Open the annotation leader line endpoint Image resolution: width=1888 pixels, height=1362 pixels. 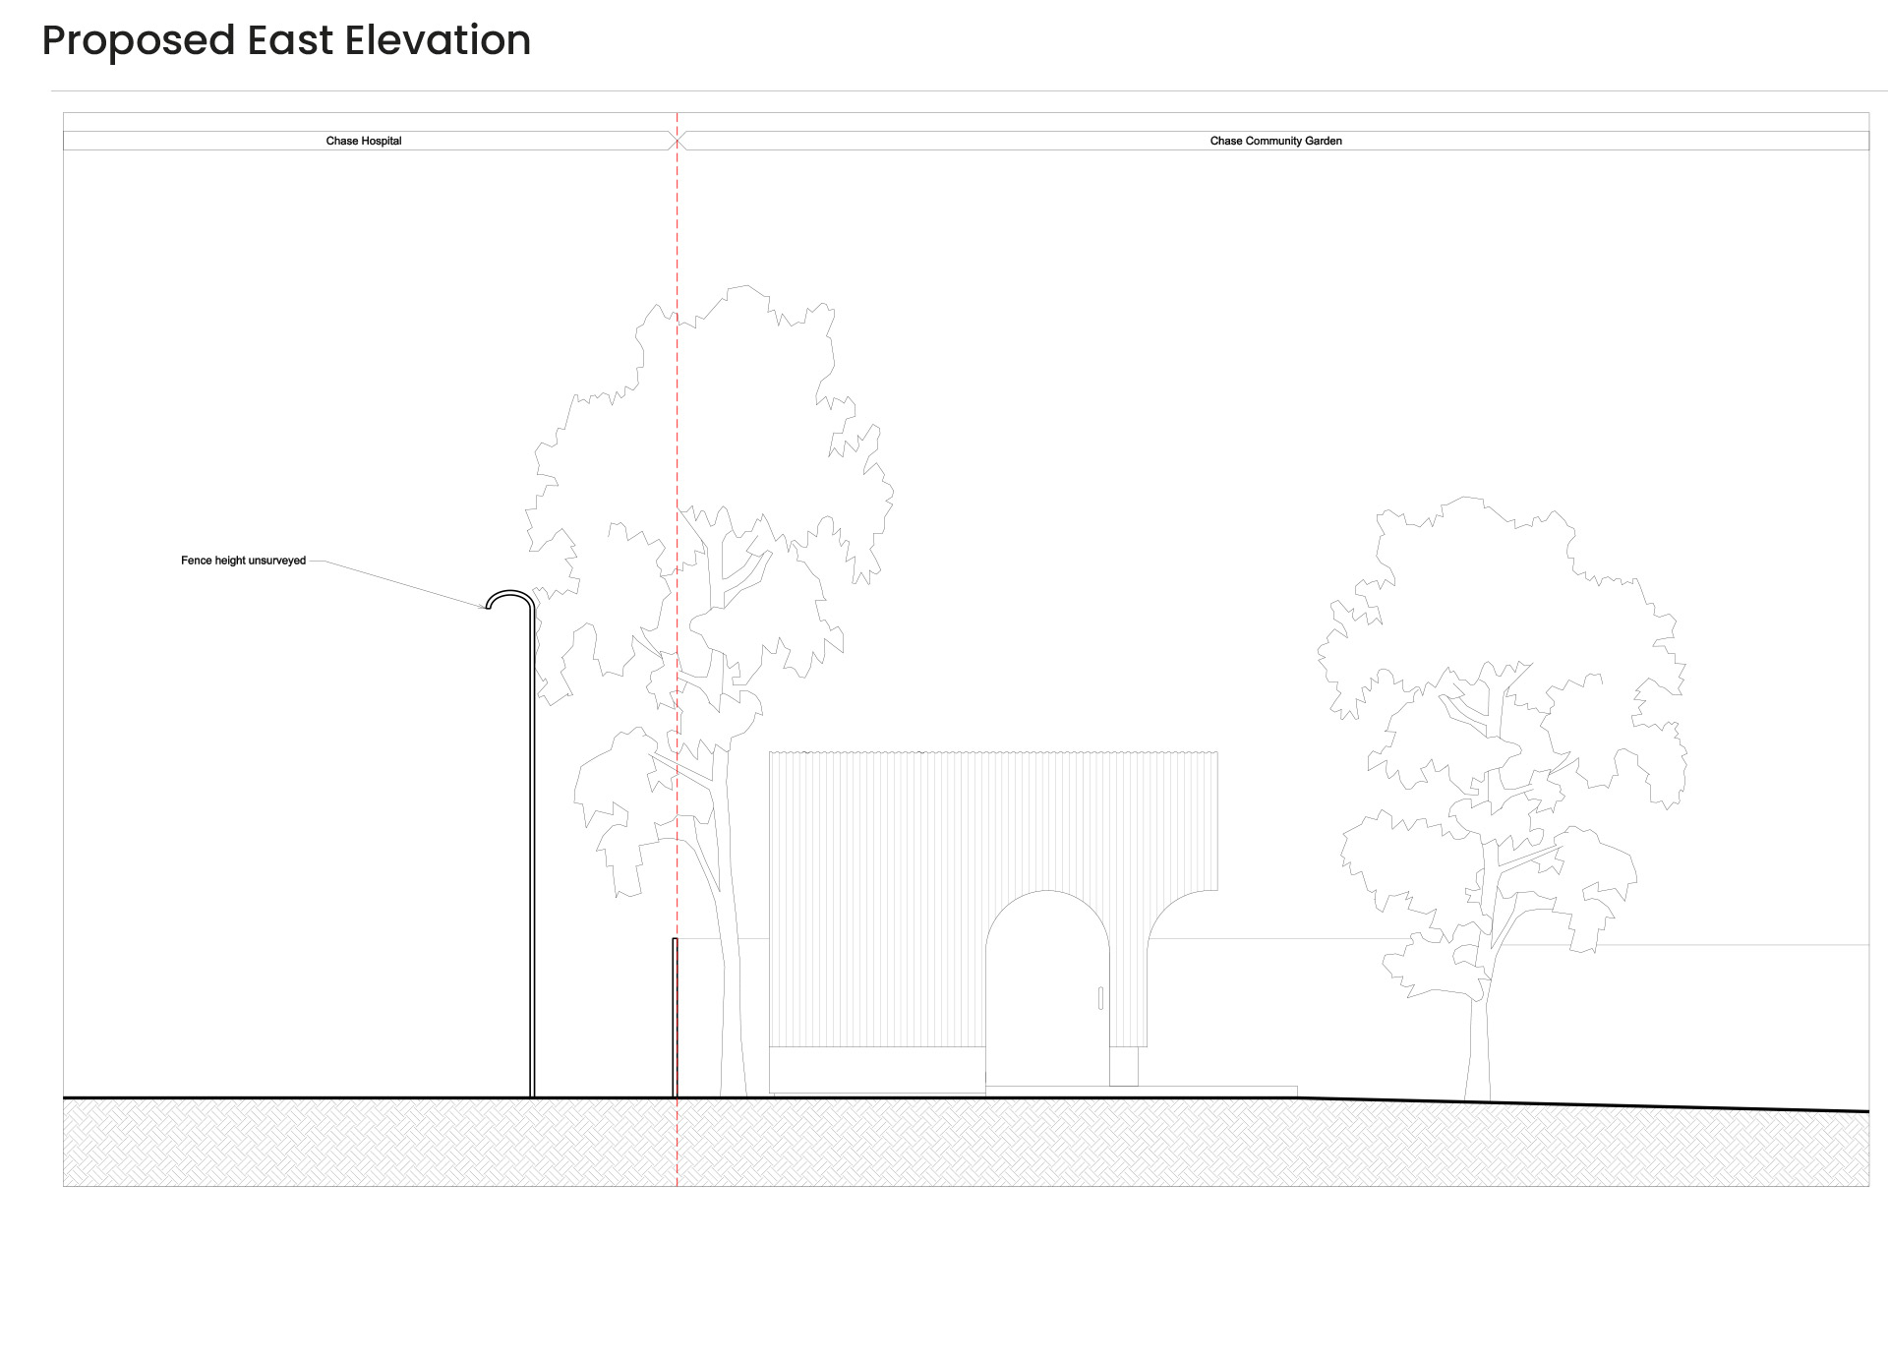click(484, 608)
